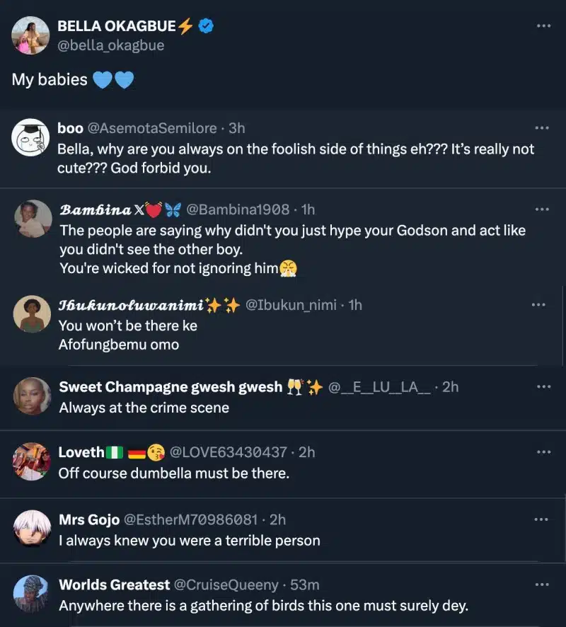This screenshot has width=566, height=627.
Task: Open the more options menu on Worlds Greatest's reply
Action: (543, 585)
